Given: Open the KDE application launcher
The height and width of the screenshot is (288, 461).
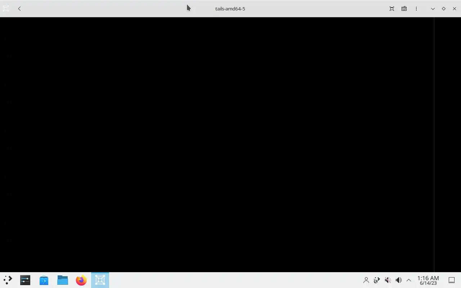Looking at the screenshot, I should pos(8,280).
